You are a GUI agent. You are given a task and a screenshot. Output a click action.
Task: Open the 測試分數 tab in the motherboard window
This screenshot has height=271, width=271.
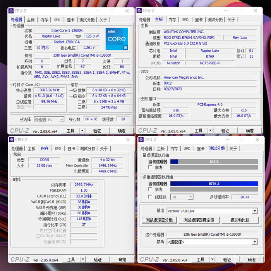click(x=215, y=20)
